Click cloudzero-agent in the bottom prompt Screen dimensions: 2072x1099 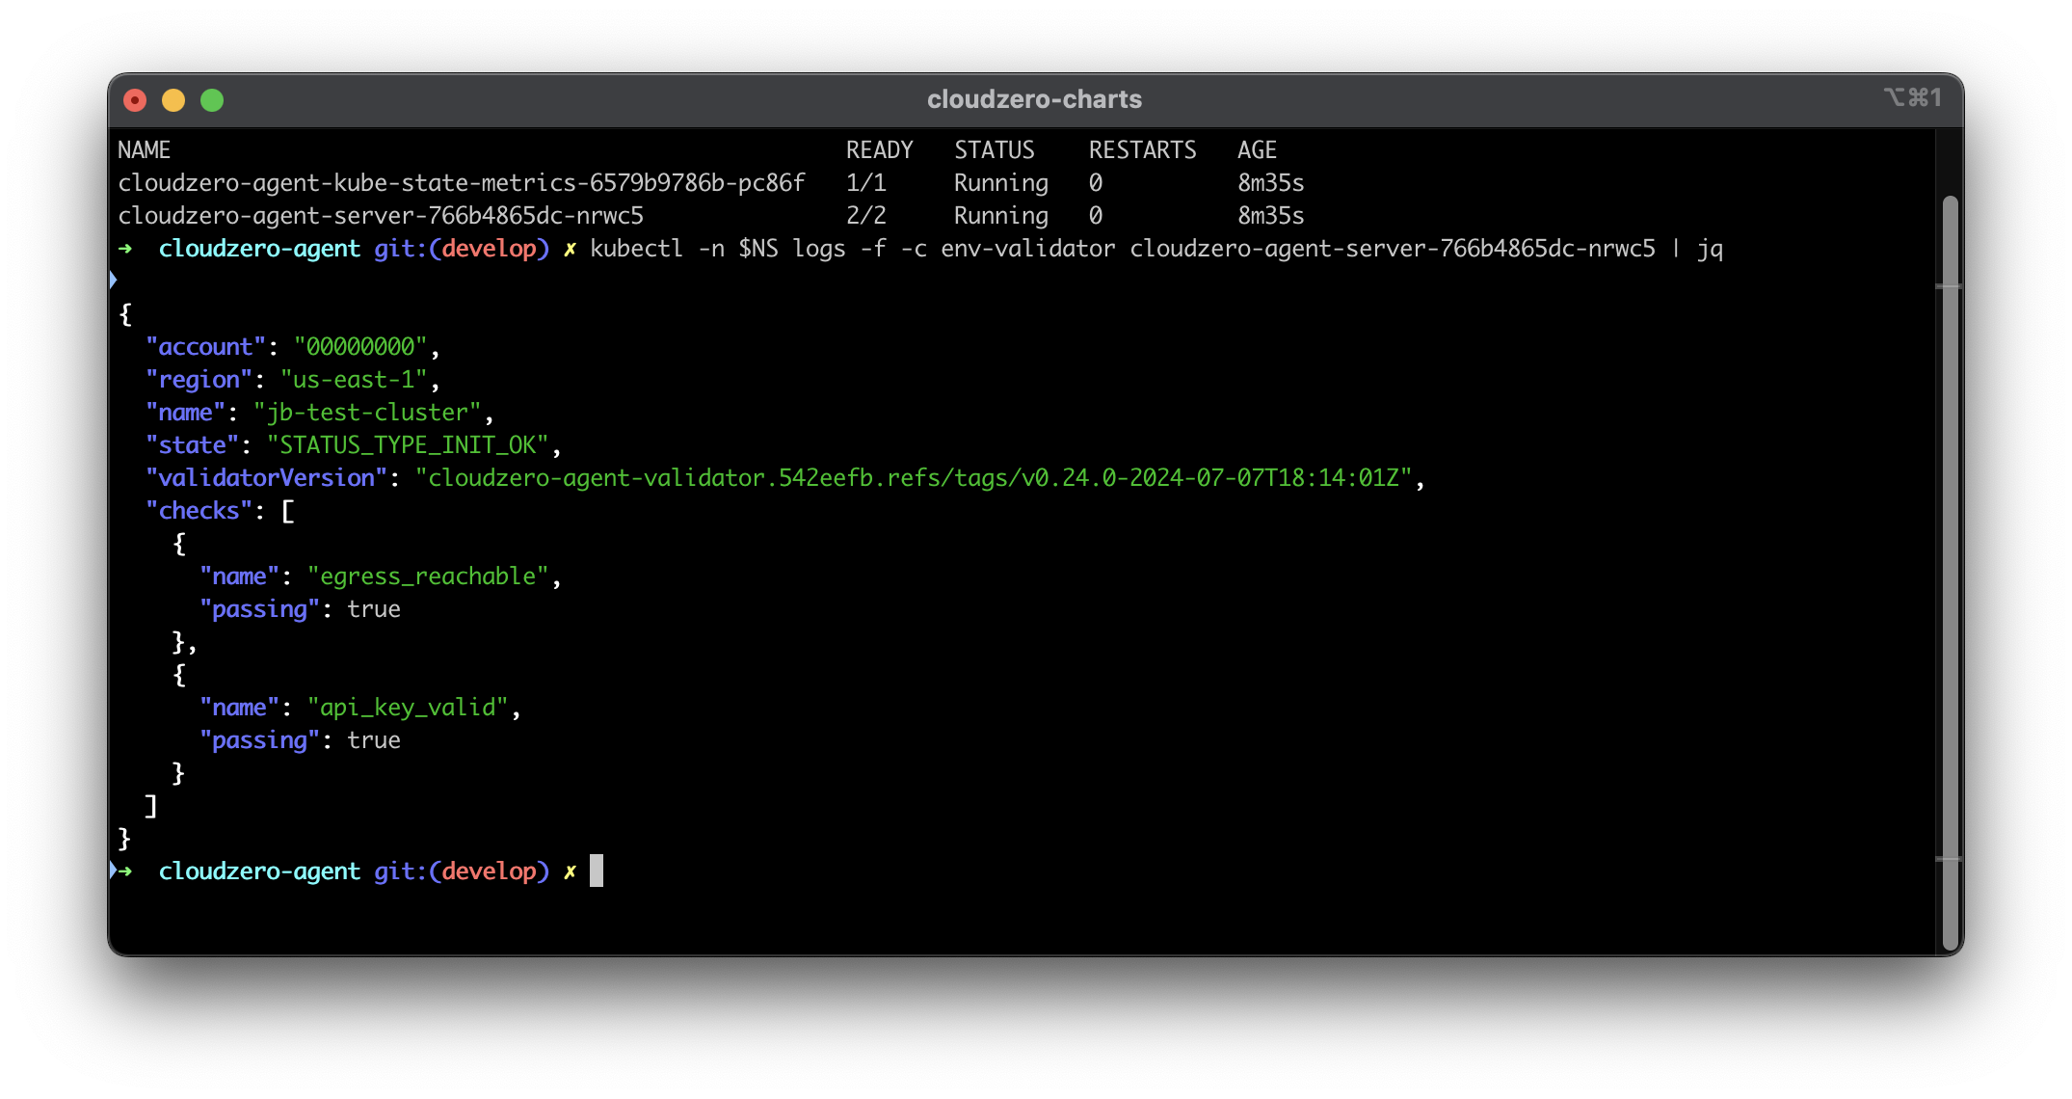[259, 871]
